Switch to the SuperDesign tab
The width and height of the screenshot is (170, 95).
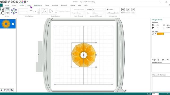(x=38, y=5)
